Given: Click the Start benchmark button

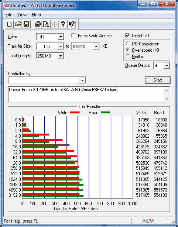Looking at the screenshot, I should pos(158,80).
